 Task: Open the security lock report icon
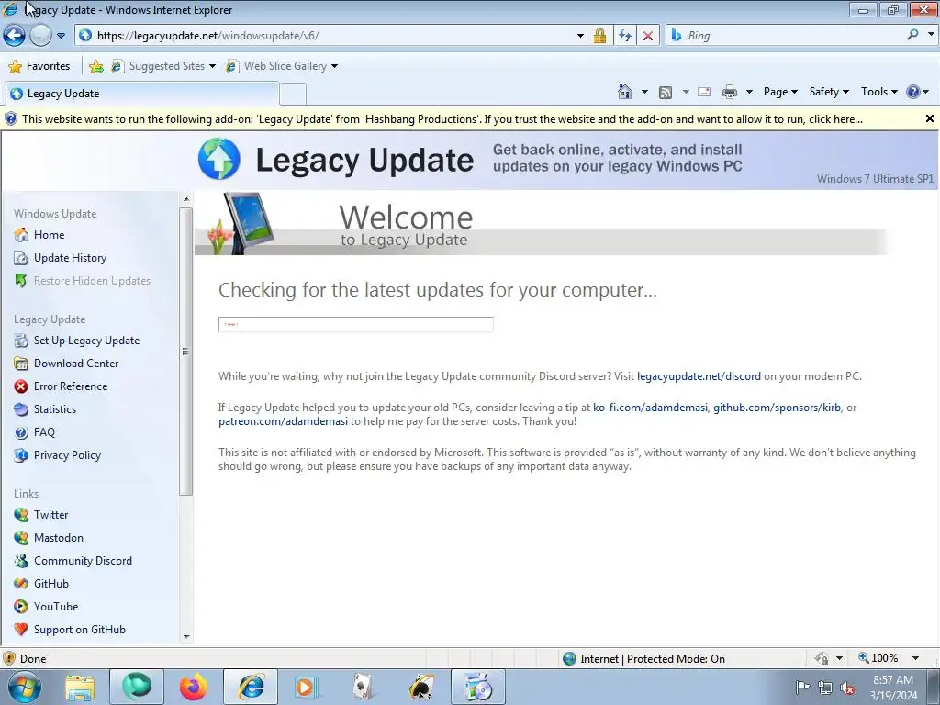click(599, 36)
